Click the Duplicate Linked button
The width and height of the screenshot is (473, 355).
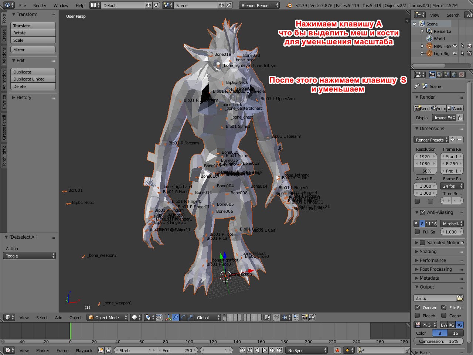pyautogui.click(x=33, y=79)
